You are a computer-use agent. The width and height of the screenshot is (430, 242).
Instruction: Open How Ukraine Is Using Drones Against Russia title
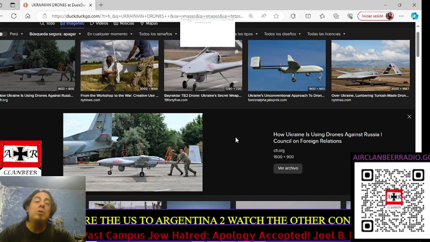[328, 138]
